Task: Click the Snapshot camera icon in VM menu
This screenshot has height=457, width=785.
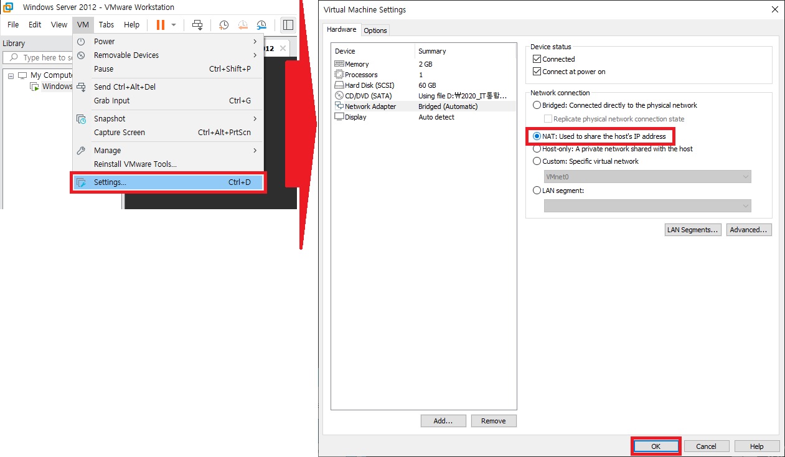Action: coord(81,119)
